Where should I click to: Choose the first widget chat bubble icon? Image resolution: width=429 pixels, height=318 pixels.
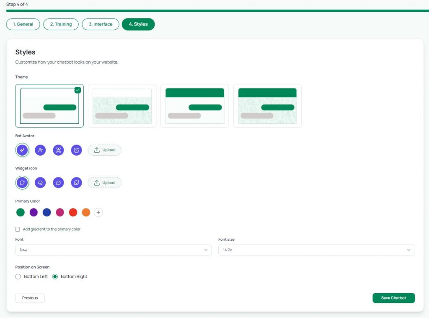22,182
